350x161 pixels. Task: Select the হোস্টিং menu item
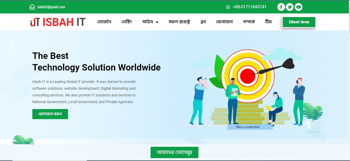click(x=127, y=22)
